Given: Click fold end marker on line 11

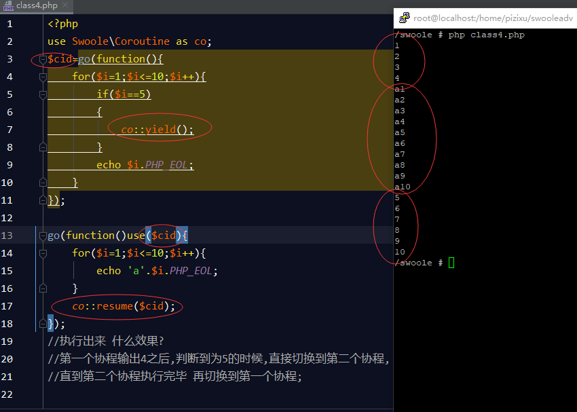Looking at the screenshot, I should pos(43,200).
